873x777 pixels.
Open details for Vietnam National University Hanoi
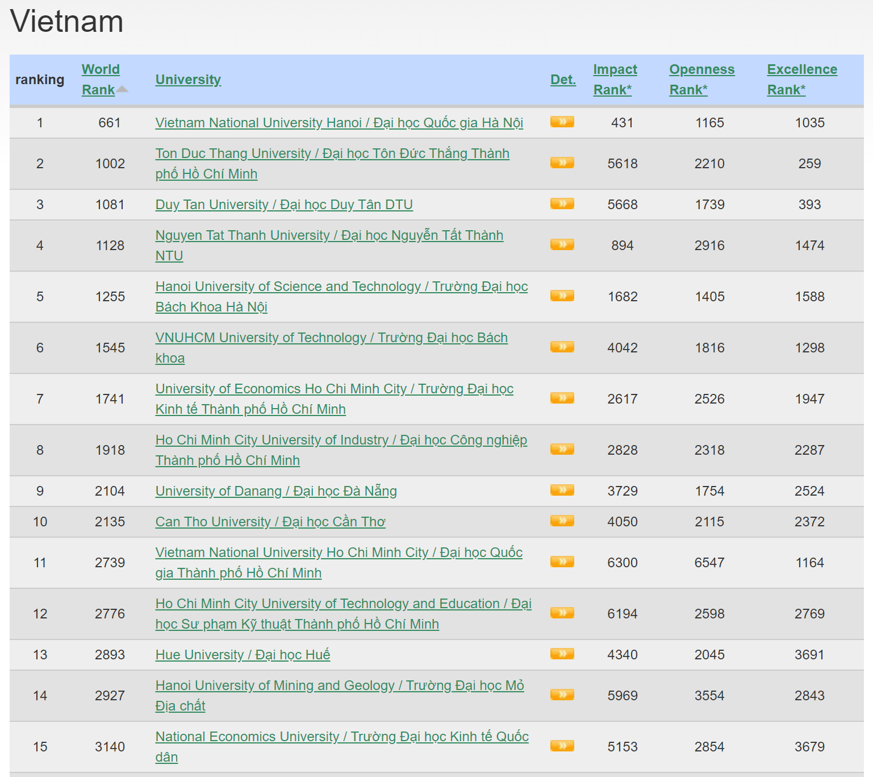[340, 122]
